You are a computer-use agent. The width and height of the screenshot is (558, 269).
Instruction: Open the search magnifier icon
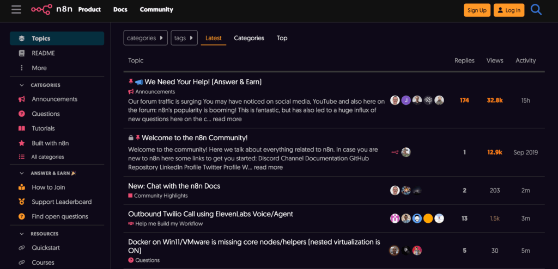536,10
